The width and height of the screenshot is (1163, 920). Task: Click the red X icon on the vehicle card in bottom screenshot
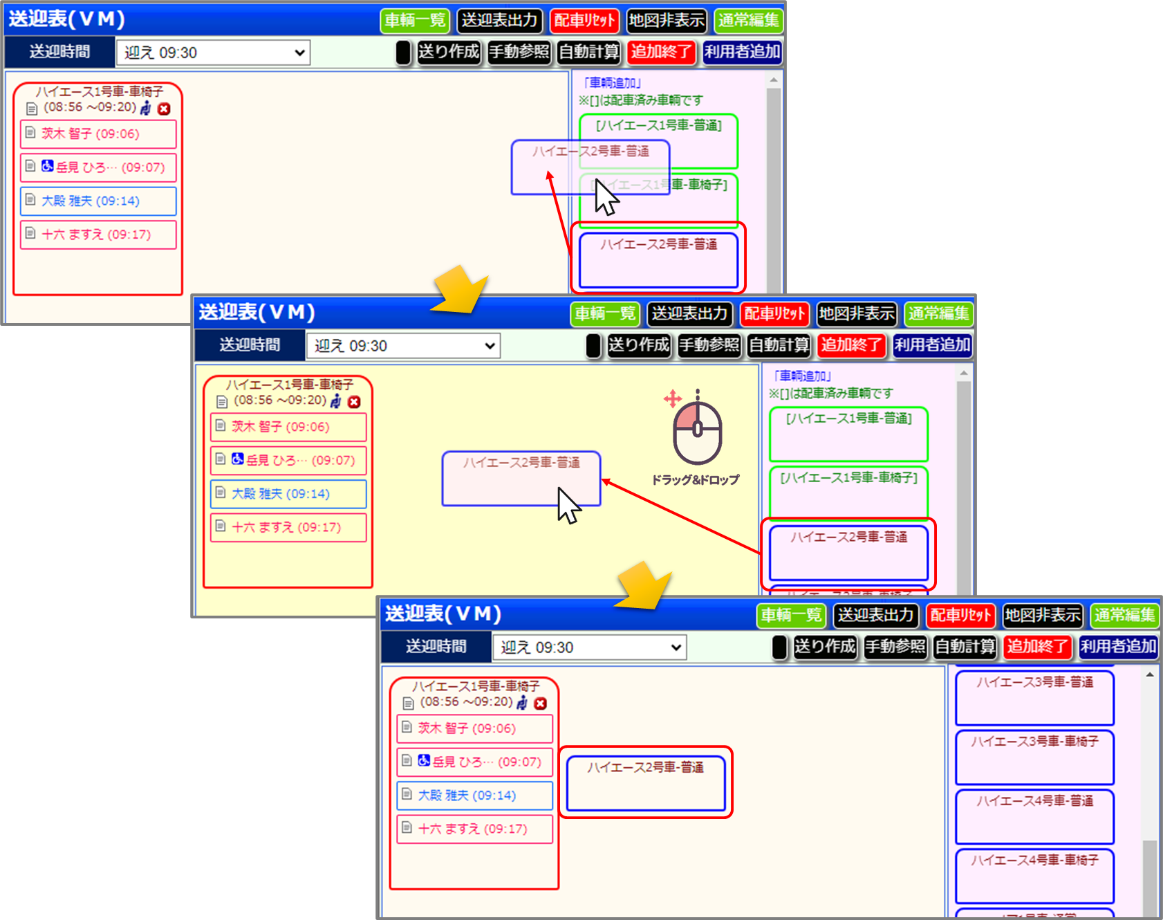click(541, 703)
